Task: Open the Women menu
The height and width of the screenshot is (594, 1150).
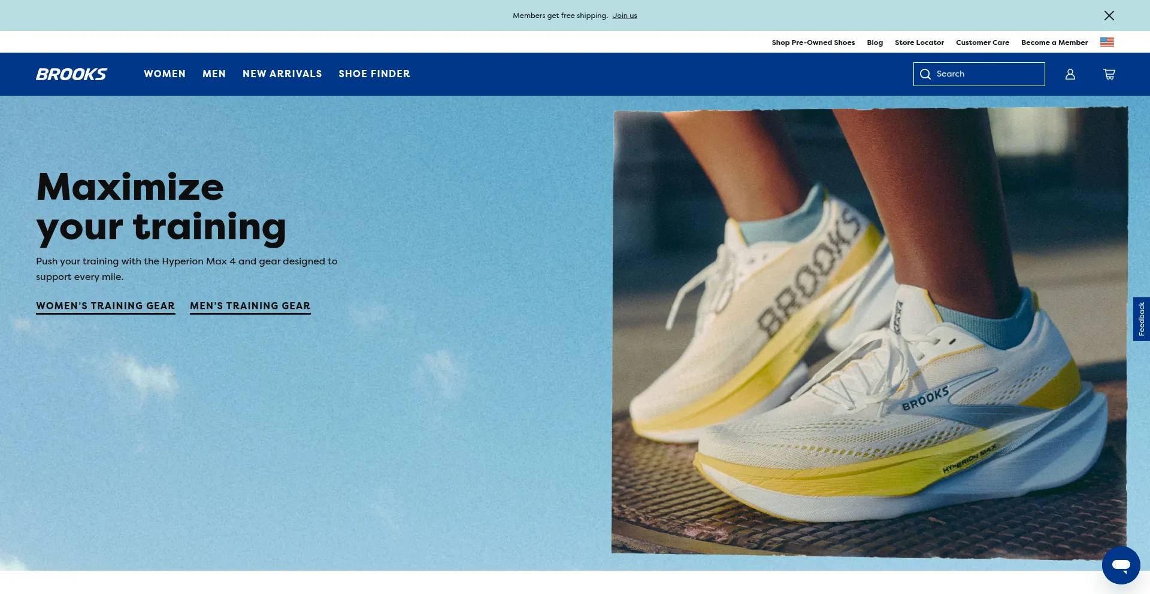Action: click(165, 74)
